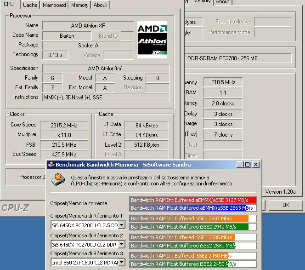The width and height of the screenshot is (305, 270).
Task: Click memory frequency value 210.5 MHz
Action: tap(223, 82)
